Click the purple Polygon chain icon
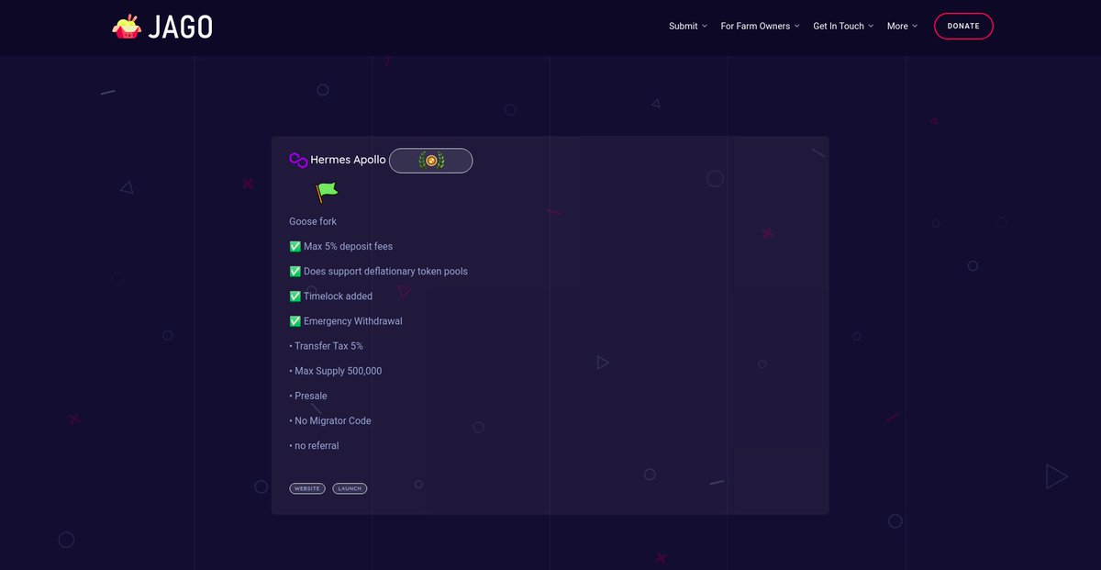 (298, 160)
